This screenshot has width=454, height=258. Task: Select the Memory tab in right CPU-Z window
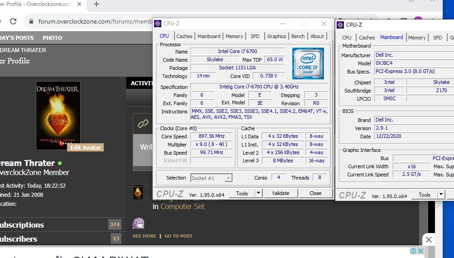tap(416, 38)
